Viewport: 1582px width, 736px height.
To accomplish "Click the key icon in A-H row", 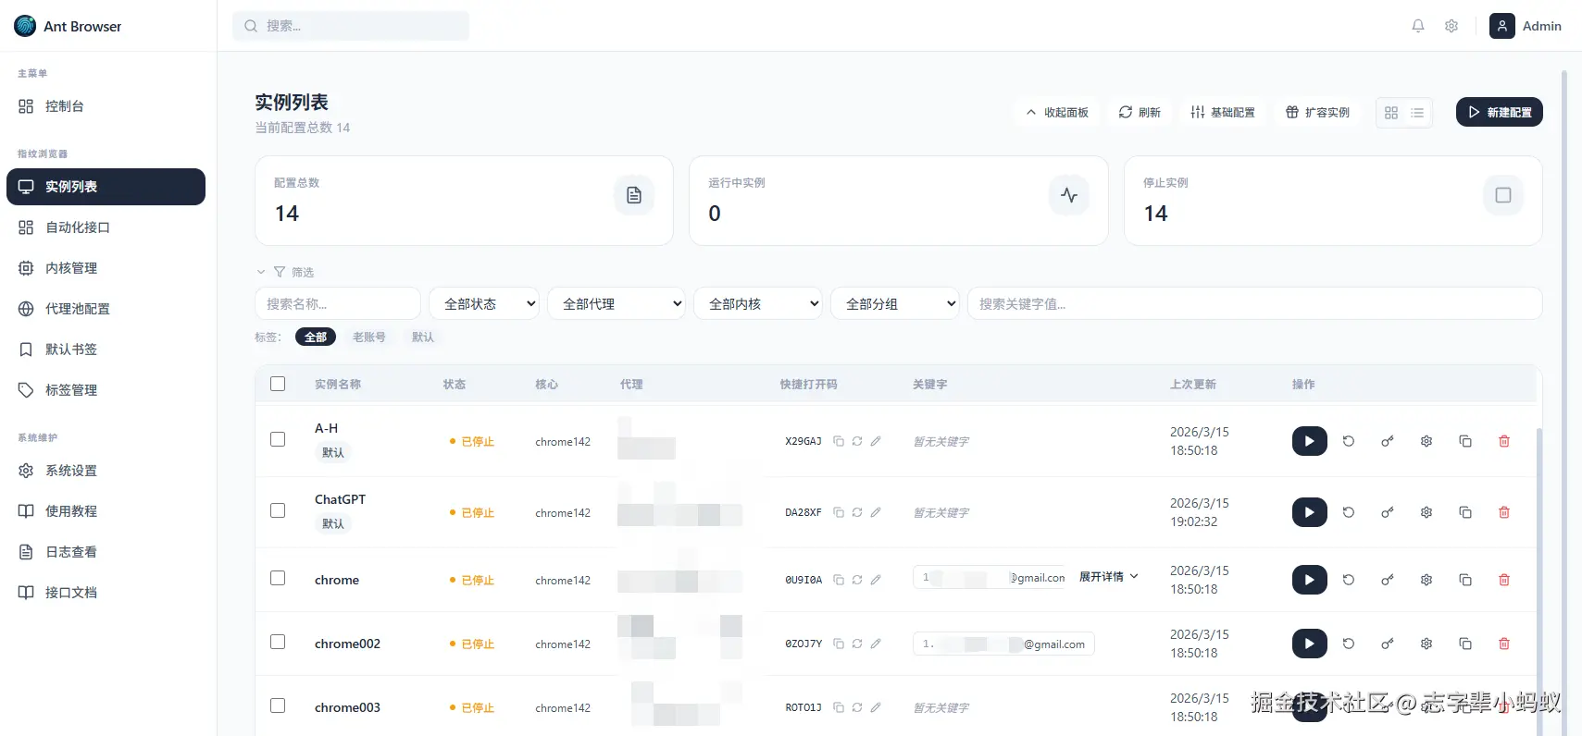I will 1387,441.
